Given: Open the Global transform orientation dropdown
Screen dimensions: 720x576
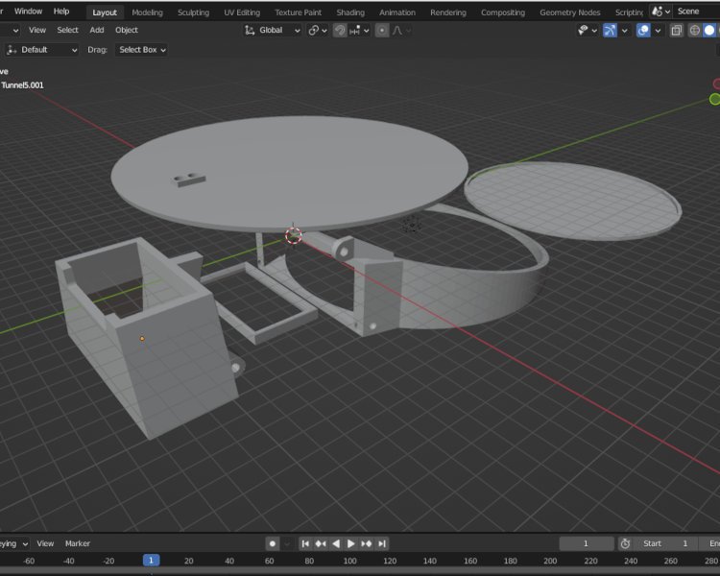Looking at the screenshot, I should coord(273,31).
